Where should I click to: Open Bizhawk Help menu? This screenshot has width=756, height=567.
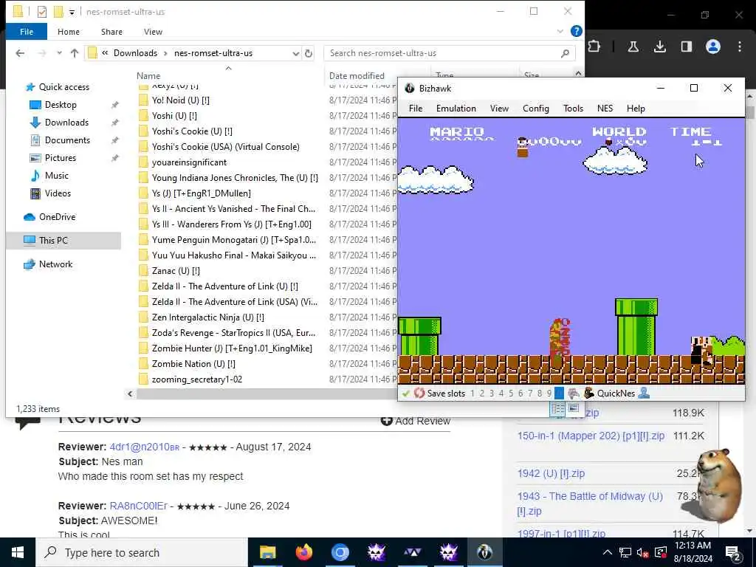(636, 109)
